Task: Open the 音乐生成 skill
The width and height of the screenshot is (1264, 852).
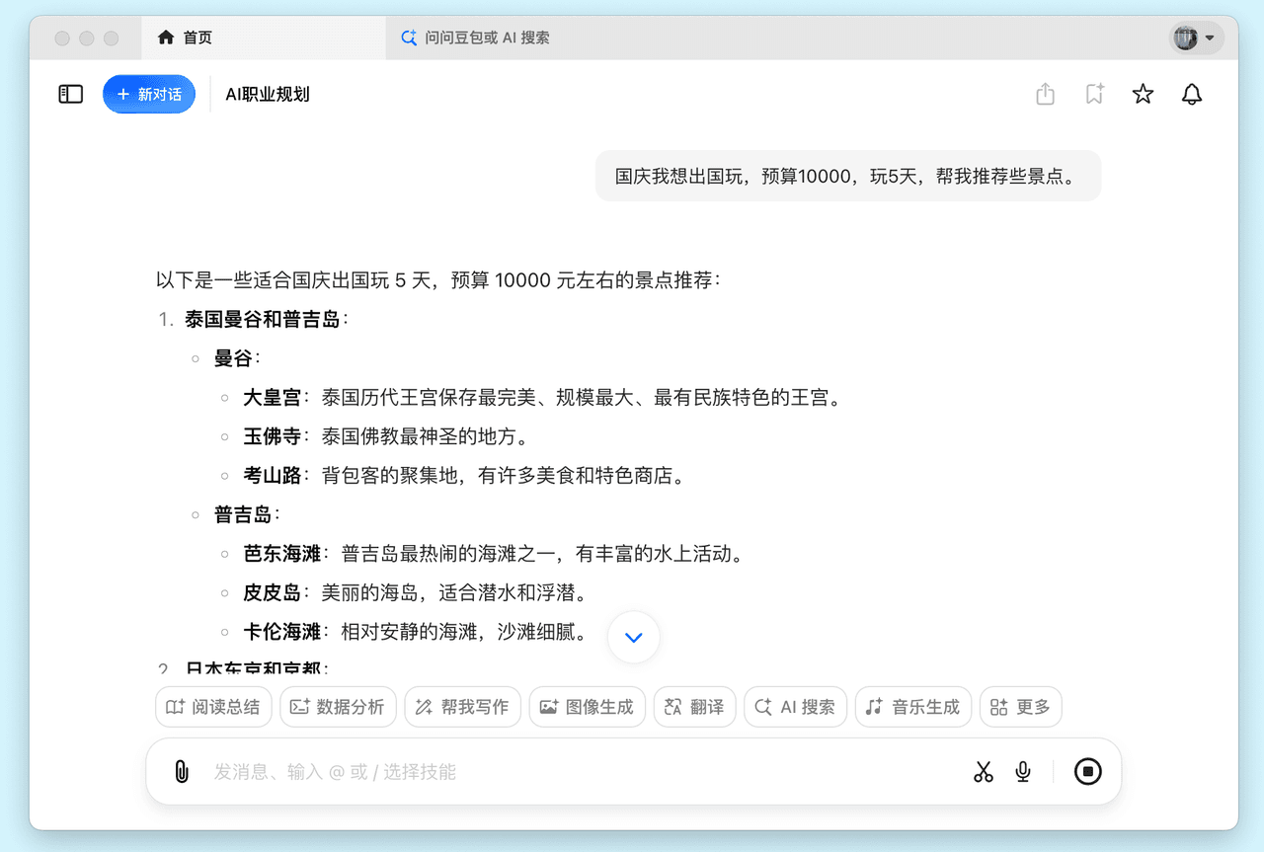Action: (912, 707)
